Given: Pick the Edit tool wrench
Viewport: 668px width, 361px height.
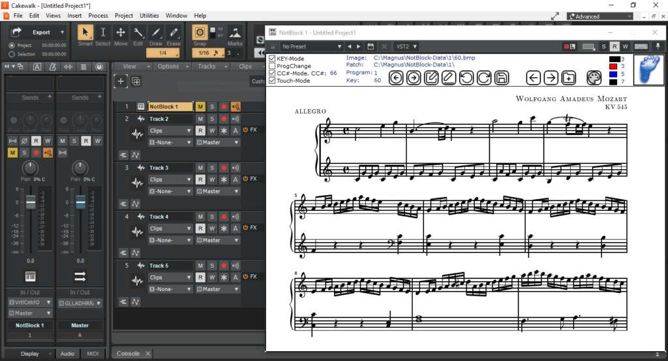Looking at the screenshot, I should click(x=138, y=33).
